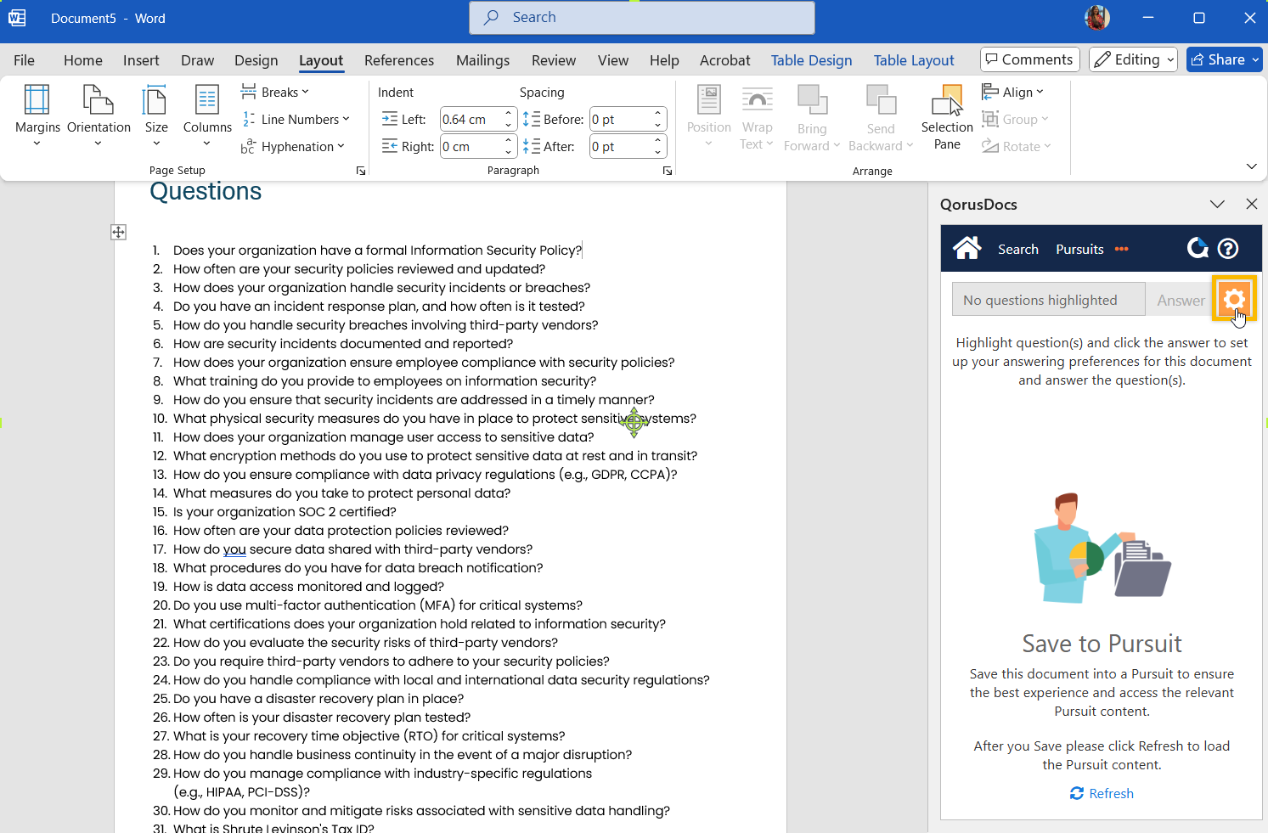Expand the Breaks dropdown

coord(276,92)
